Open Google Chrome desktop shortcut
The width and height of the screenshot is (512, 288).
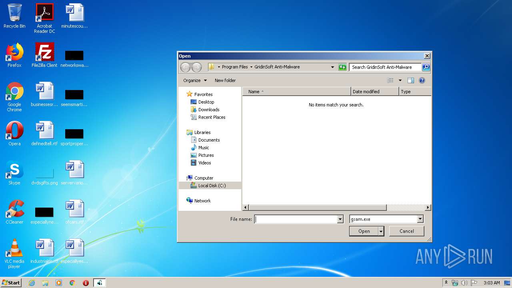click(x=14, y=97)
